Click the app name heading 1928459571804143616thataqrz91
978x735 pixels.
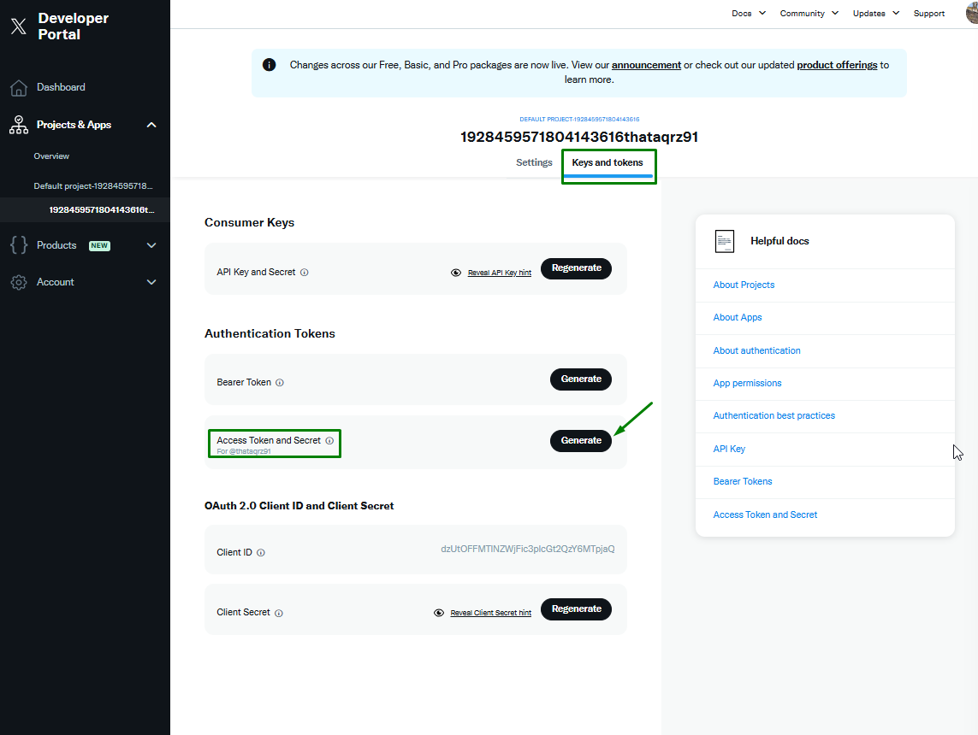[578, 137]
